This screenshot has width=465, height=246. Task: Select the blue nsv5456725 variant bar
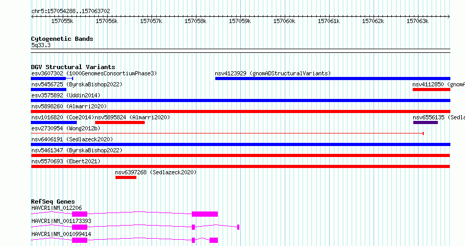tap(49, 90)
